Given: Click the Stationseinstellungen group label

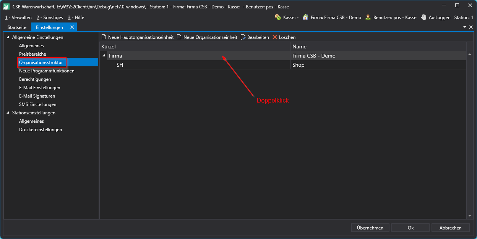Looking at the screenshot, I should tap(34, 113).
